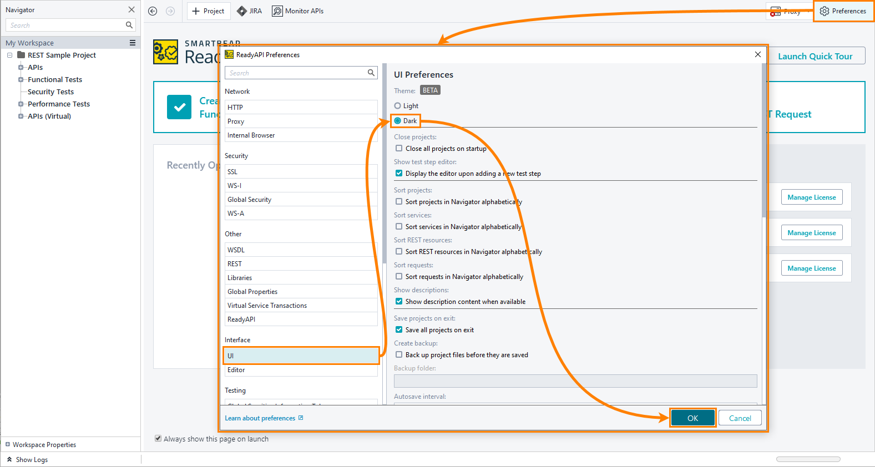
Task: Click the back navigation arrow
Action: tap(153, 11)
